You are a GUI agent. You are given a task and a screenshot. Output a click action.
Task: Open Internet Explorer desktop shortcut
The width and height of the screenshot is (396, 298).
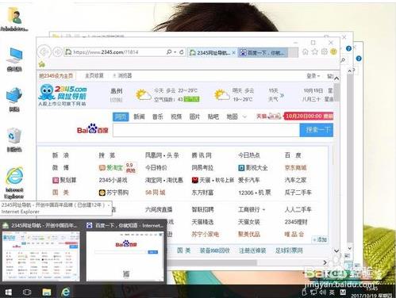(x=14, y=183)
